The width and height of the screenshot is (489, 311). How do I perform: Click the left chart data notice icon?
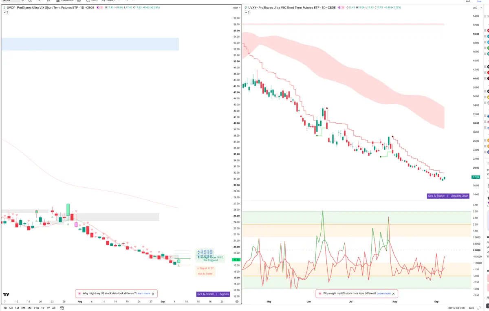[79, 293]
